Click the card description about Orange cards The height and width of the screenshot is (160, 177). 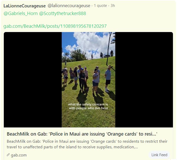click(87, 144)
